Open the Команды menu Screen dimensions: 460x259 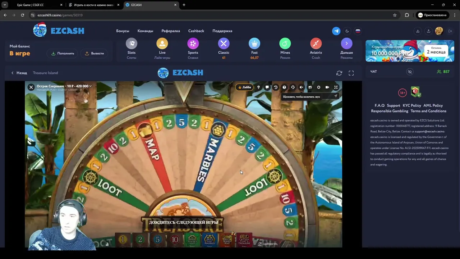click(x=145, y=31)
